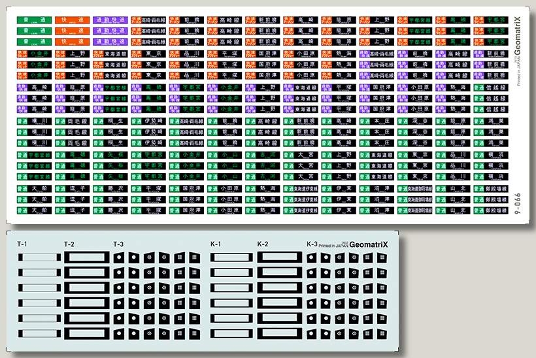
Task: Click the horizontal GeomatriX logo on the lower sheet
Action: (369, 244)
